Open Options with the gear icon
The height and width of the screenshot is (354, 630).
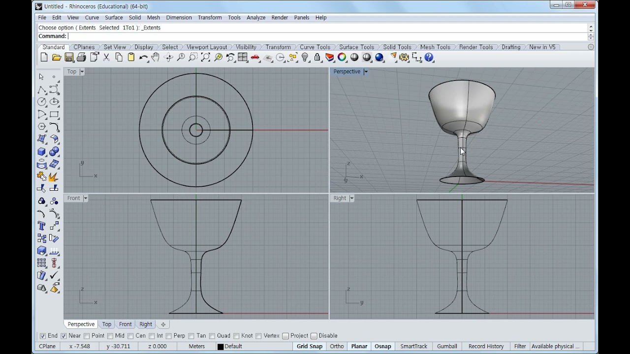tap(404, 58)
